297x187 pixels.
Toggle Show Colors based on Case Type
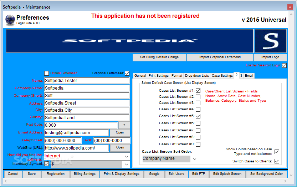[277, 152]
